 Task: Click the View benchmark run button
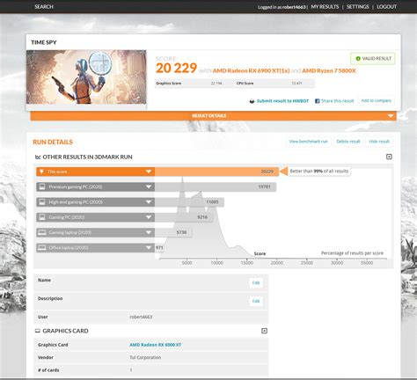click(308, 142)
